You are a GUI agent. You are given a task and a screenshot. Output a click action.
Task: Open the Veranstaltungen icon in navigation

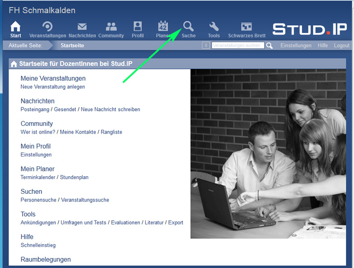[x=47, y=27]
